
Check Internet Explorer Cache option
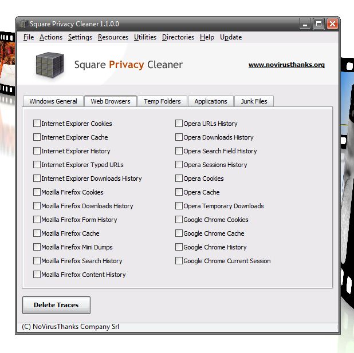coord(37,137)
